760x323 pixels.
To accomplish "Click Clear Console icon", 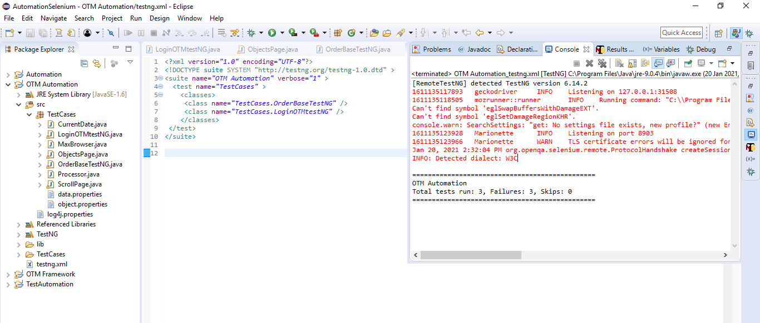I will click(619, 63).
